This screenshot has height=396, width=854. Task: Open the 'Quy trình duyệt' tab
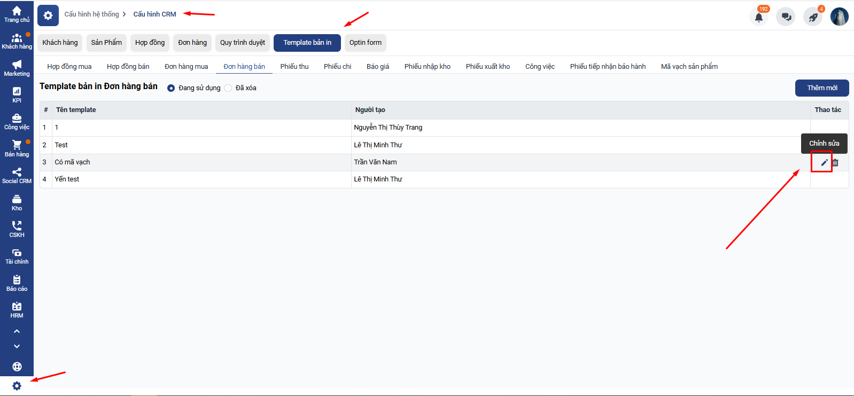click(x=242, y=43)
